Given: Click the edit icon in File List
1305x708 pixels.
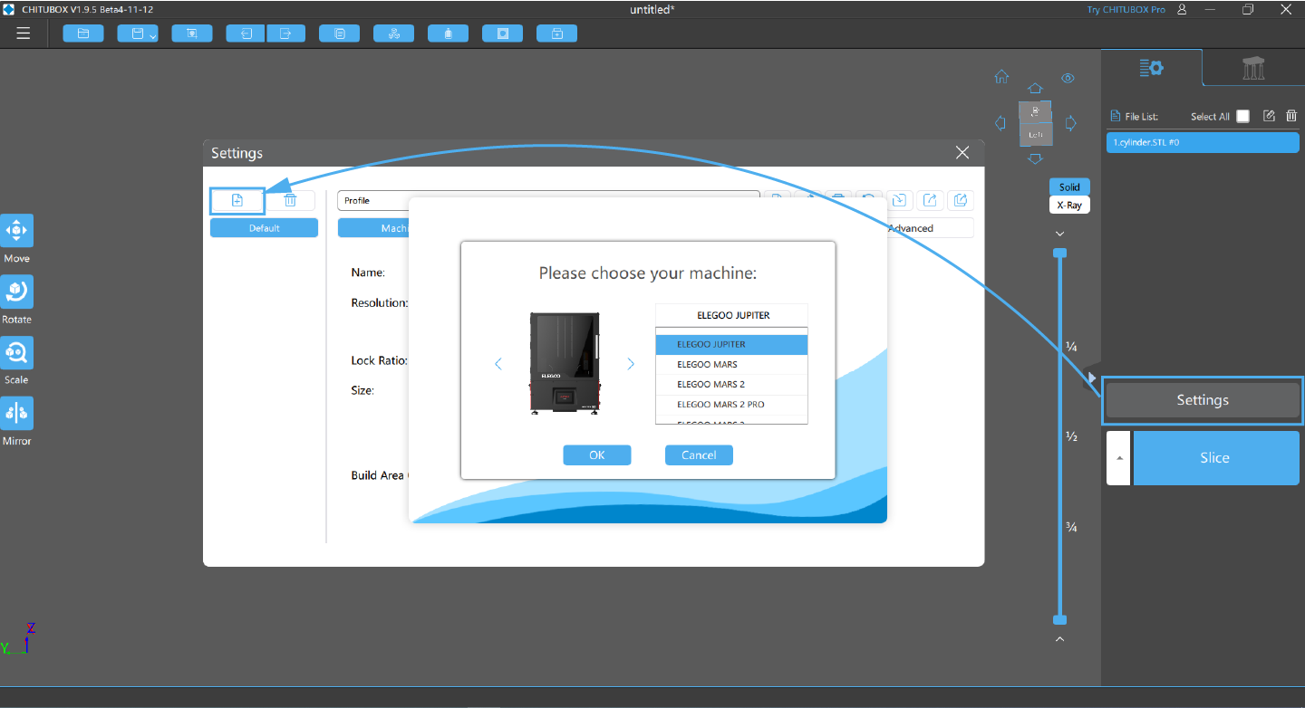Looking at the screenshot, I should point(1269,116).
